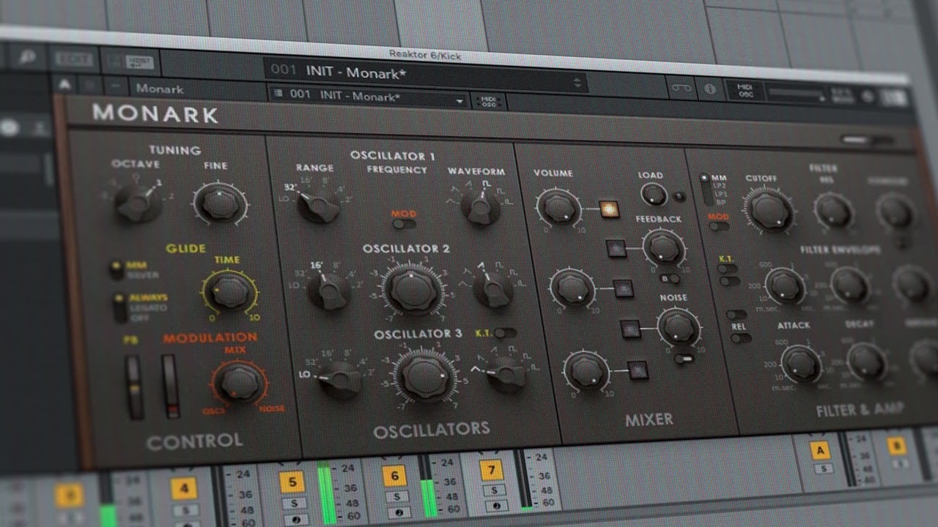Image resolution: width=938 pixels, height=527 pixels.
Task: Click the modulation wheel next to PB
Action: (x=171, y=386)
